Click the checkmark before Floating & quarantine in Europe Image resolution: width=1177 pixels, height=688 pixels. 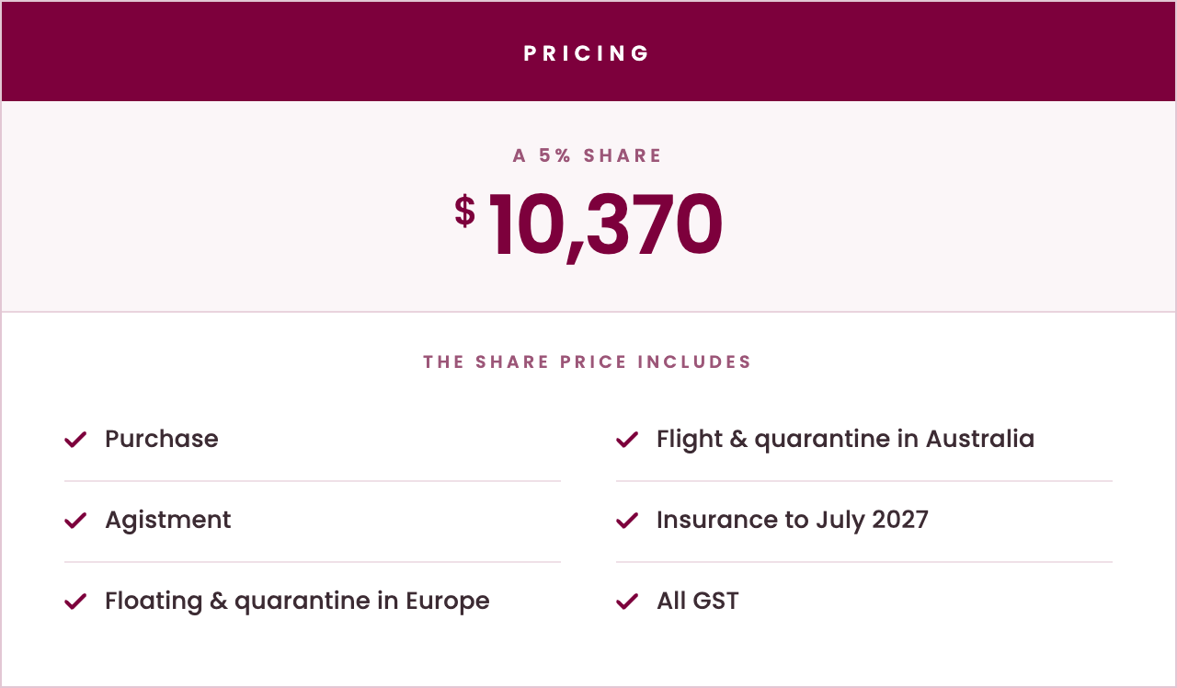pos(75,602)
